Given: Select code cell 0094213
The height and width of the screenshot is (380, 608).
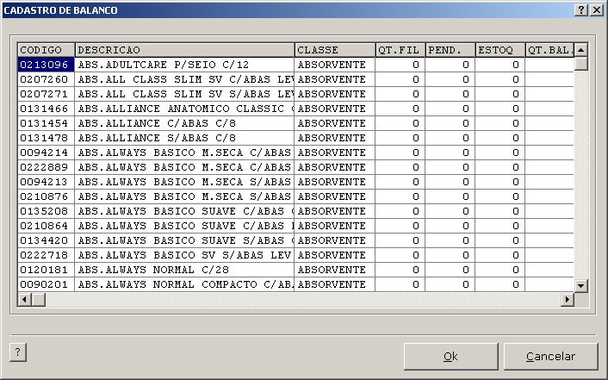Looking at the screenshot, I should 47,182.
